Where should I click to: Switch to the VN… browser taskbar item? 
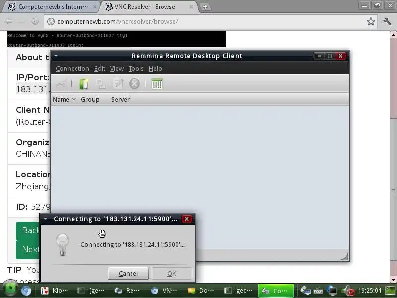click(x=165, y=291)
